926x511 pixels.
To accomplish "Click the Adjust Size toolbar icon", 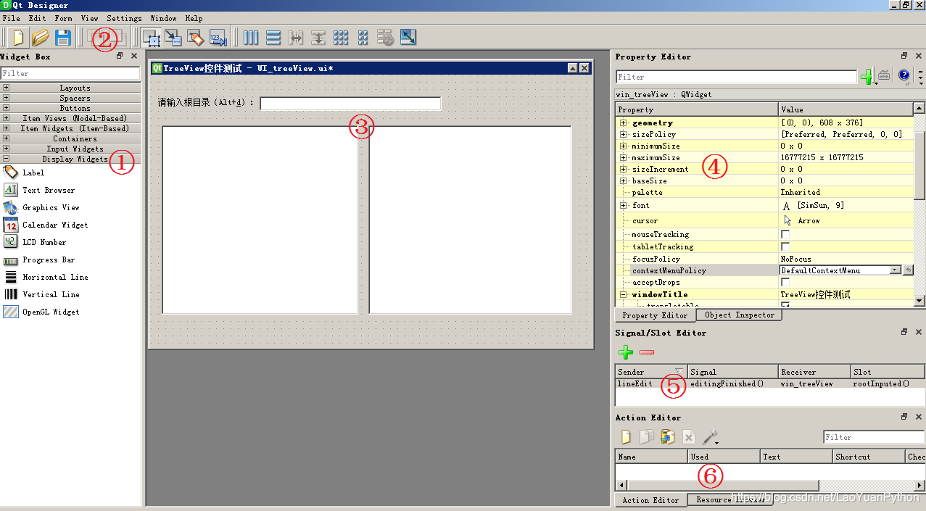I will pos(408,37).
